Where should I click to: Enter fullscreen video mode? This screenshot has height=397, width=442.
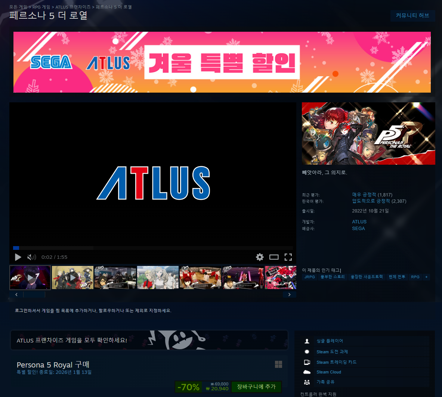[x=288, y=257]
